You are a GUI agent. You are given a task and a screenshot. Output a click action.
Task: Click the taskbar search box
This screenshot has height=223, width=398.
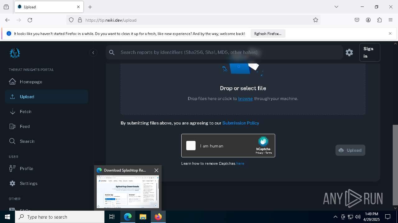(60, 217)
